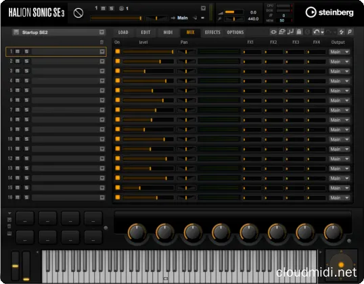Solo slot 8 with its S button
The height and width of the screenshot is (284, 364).
click(x=26, y=120)
